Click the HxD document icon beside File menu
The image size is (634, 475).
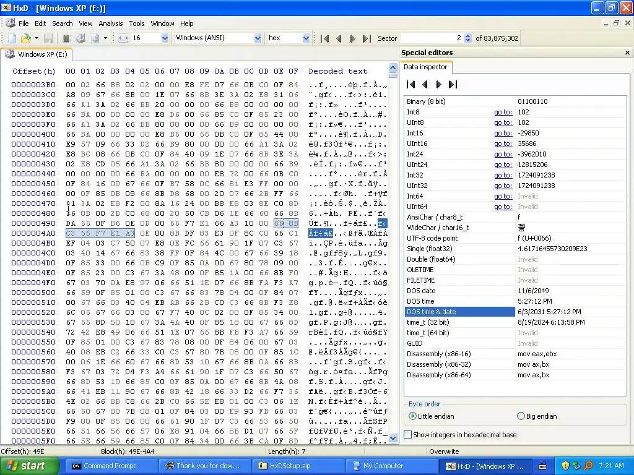click(10, 23)
